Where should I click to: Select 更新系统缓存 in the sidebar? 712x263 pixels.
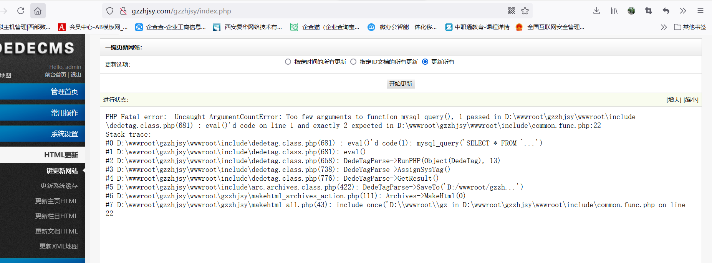point(59,186)
